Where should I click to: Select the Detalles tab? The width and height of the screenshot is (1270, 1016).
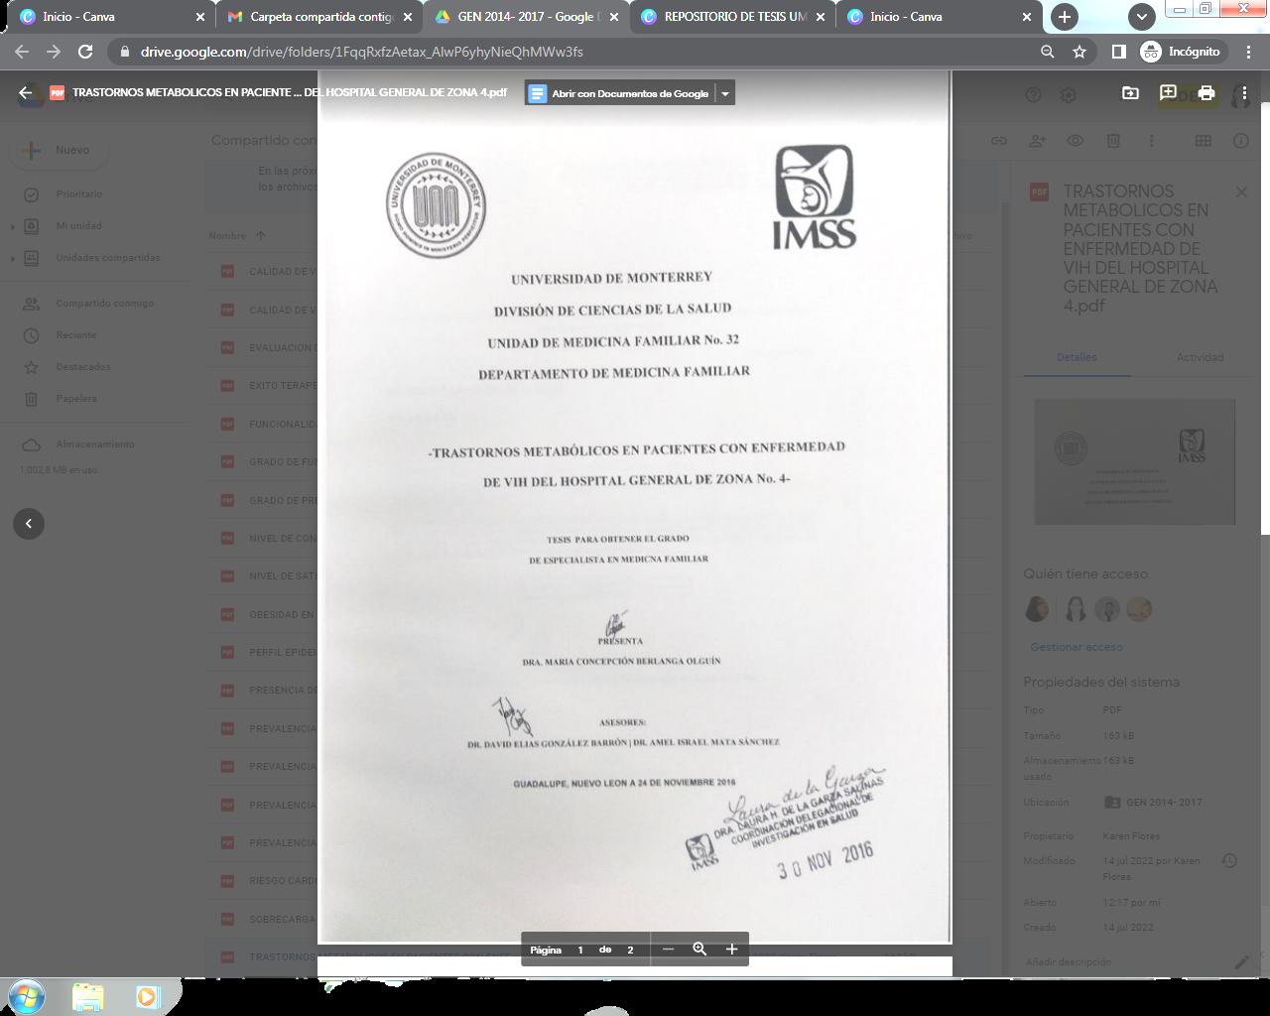tap(1077, 357)
